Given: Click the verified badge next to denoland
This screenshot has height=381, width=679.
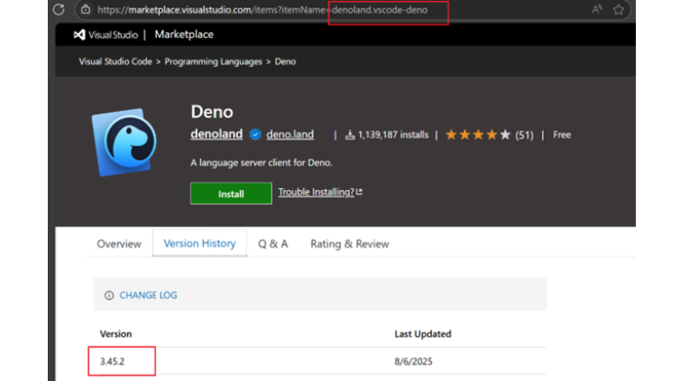Looking at the screenshot, I should coord(255,135).
